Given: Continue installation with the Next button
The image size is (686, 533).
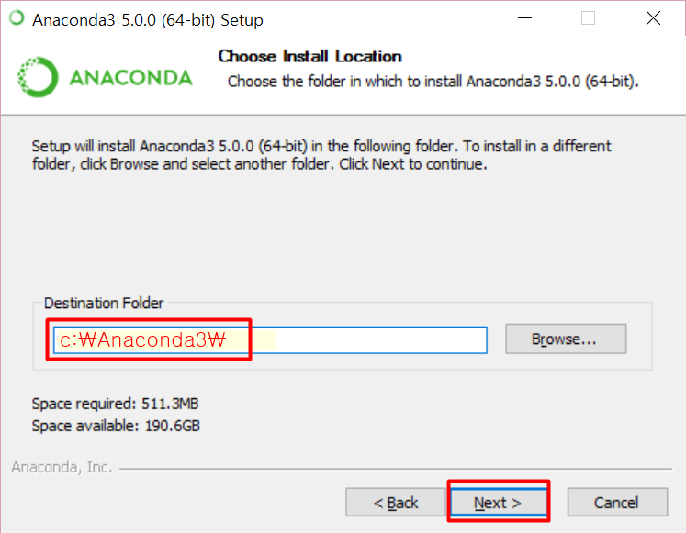Looking at the screenshot, I should pyautogui.click(x=499, y=503).
